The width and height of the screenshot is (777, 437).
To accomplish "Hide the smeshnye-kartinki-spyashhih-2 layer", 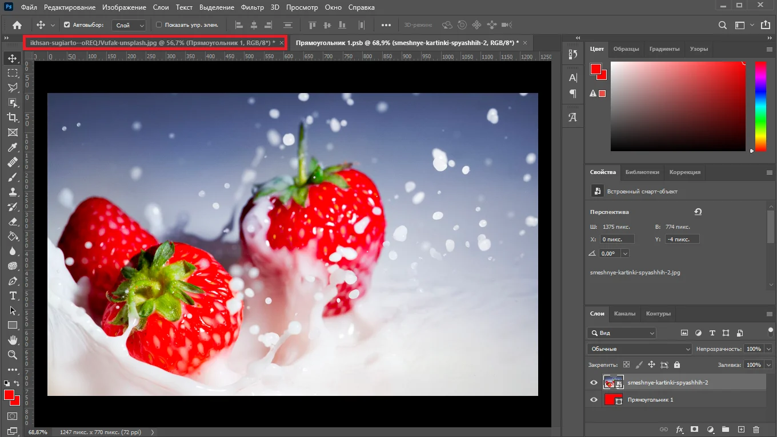I will (x=594, y=383).
